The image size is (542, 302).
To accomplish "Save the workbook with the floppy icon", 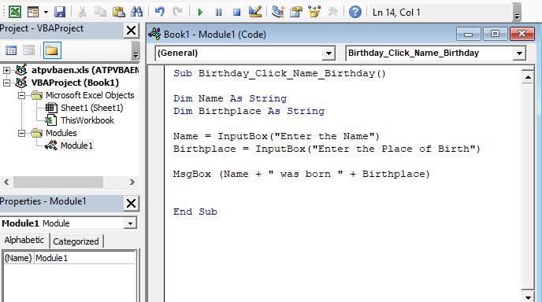I will pyautogui.click(x=59, y=13).
